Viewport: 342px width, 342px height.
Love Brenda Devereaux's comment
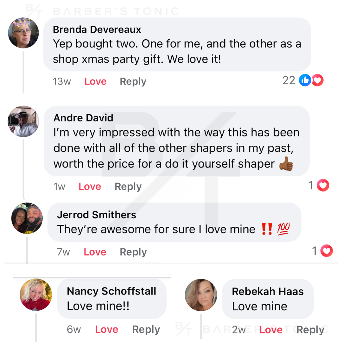pos(95,81)
